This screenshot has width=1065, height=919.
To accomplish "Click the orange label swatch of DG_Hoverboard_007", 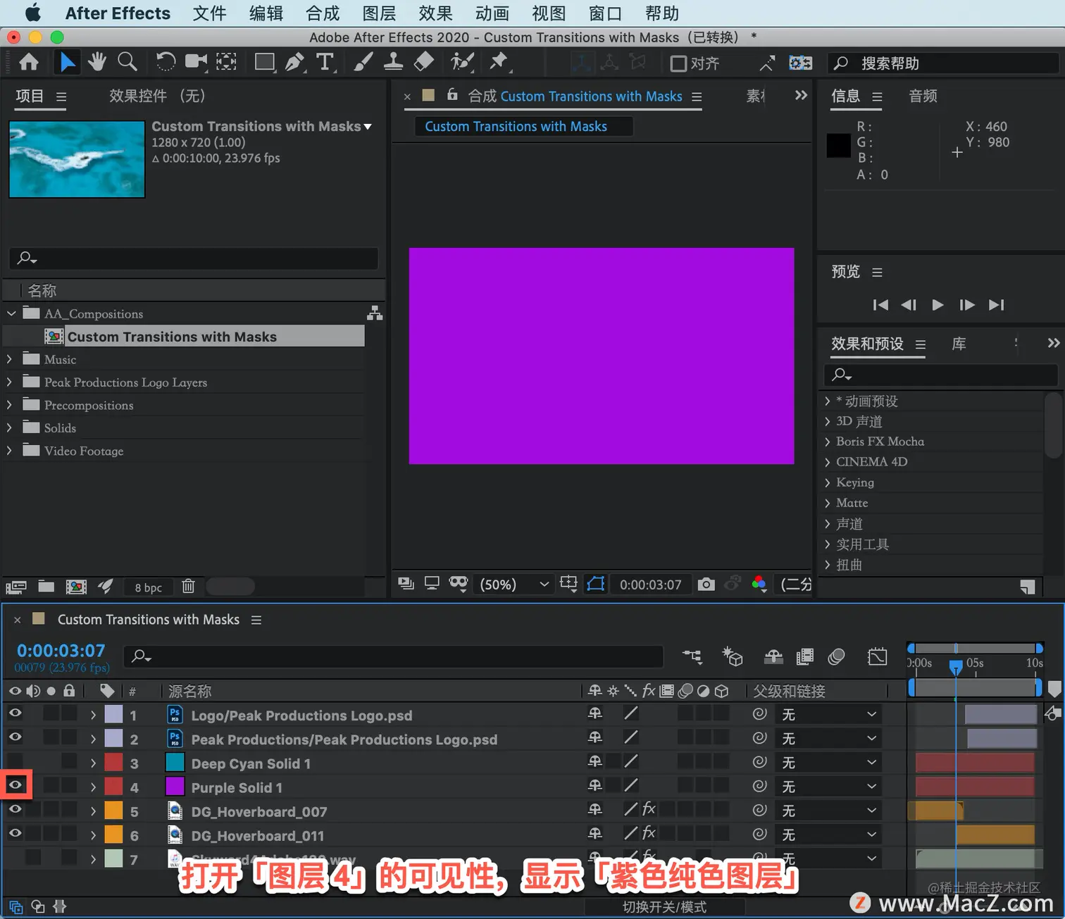I will (x=114, y=811).
